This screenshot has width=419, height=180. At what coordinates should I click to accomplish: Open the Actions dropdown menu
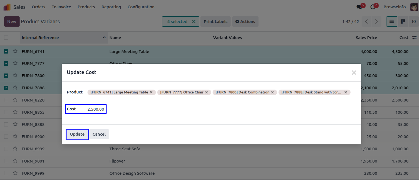point(245,22)
